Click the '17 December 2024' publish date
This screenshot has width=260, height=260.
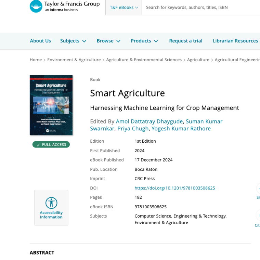[x=154, y=160]
